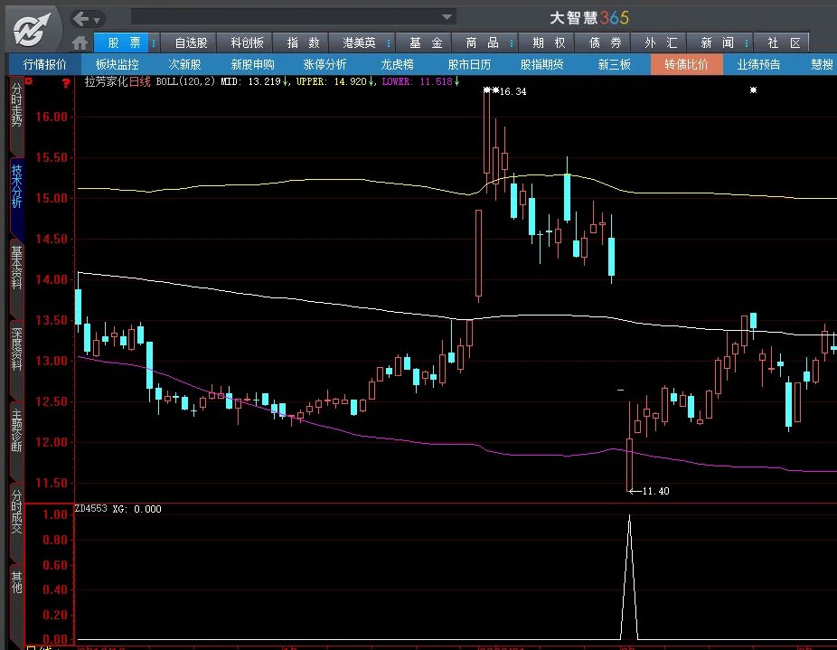Open the 转债比价 tab
Image resolution: width=837 pixels, height=650 pixels.
(686, 64)
